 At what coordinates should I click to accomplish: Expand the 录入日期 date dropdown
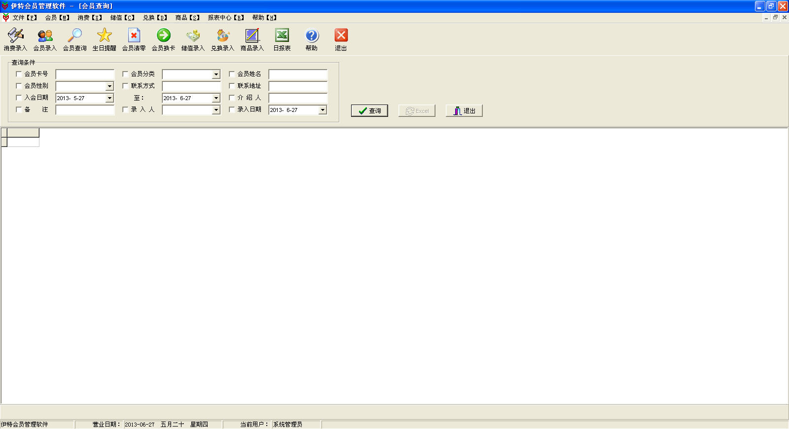[x=323, y=110]
